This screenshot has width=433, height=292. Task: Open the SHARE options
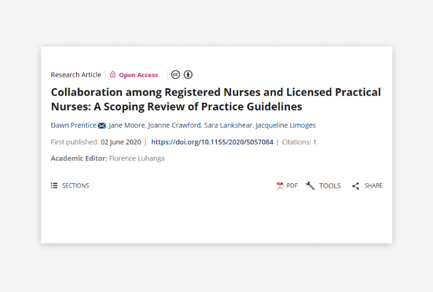pyautogui.click(x=373, y=186)
